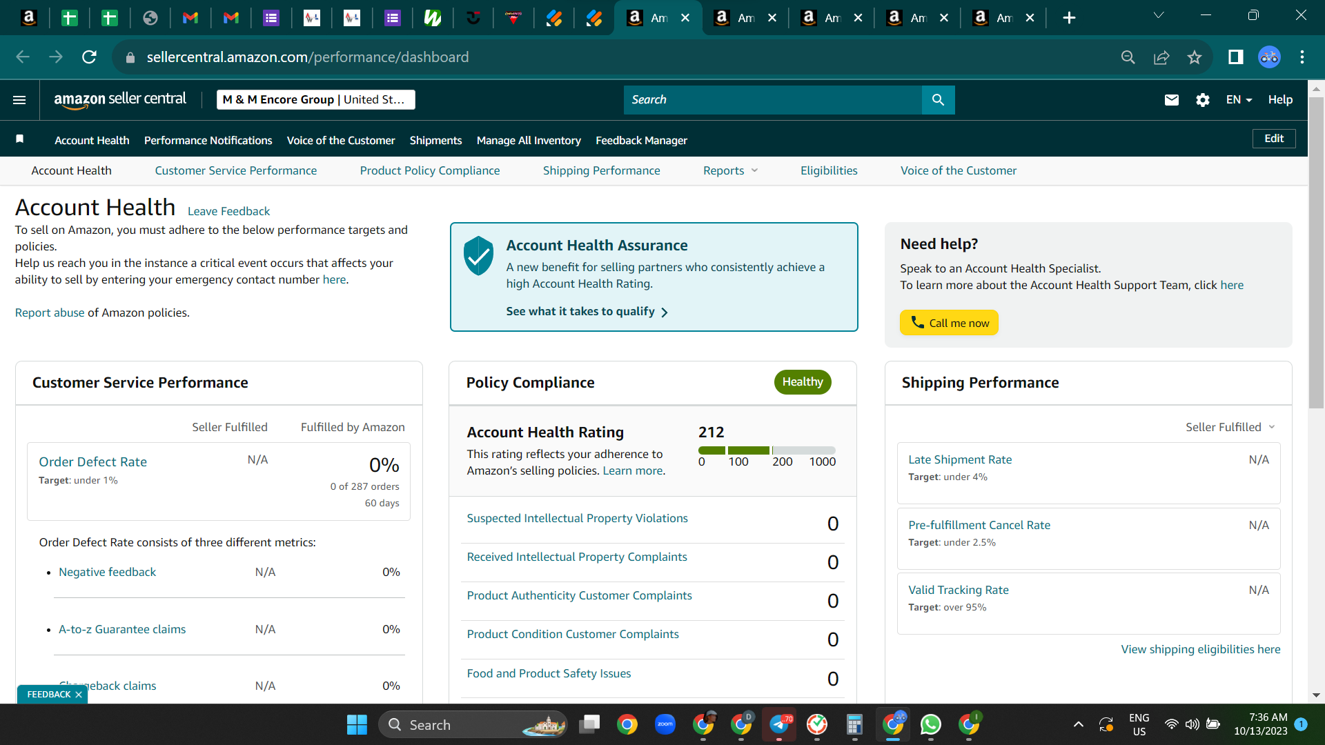Image resolution: width=1325 pixels, height=745 pixels.
Task: Open Performance Notifications in favorites bar
Action: [x=208, y=140]
